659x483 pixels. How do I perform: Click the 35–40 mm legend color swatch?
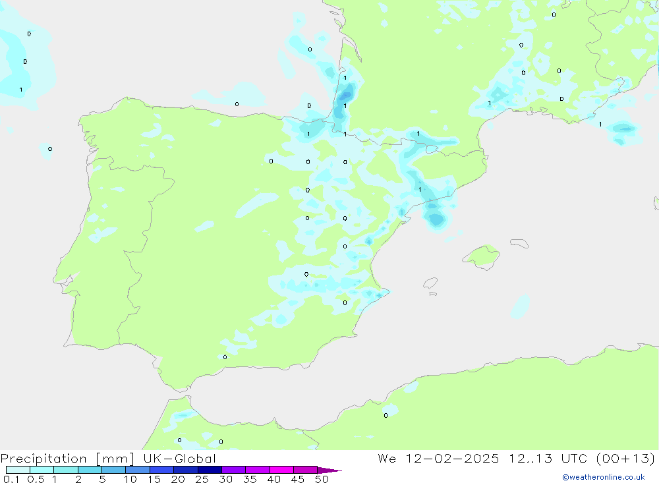click(258, 470)
